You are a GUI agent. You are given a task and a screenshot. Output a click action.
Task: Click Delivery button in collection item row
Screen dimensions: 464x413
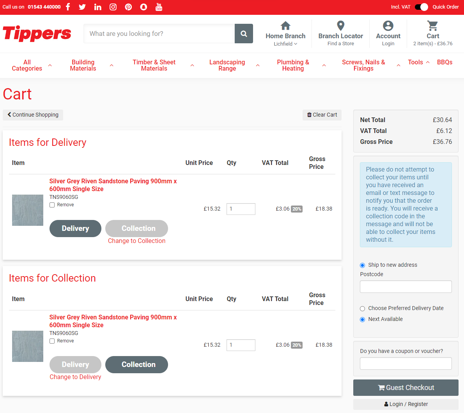point(76,365)
